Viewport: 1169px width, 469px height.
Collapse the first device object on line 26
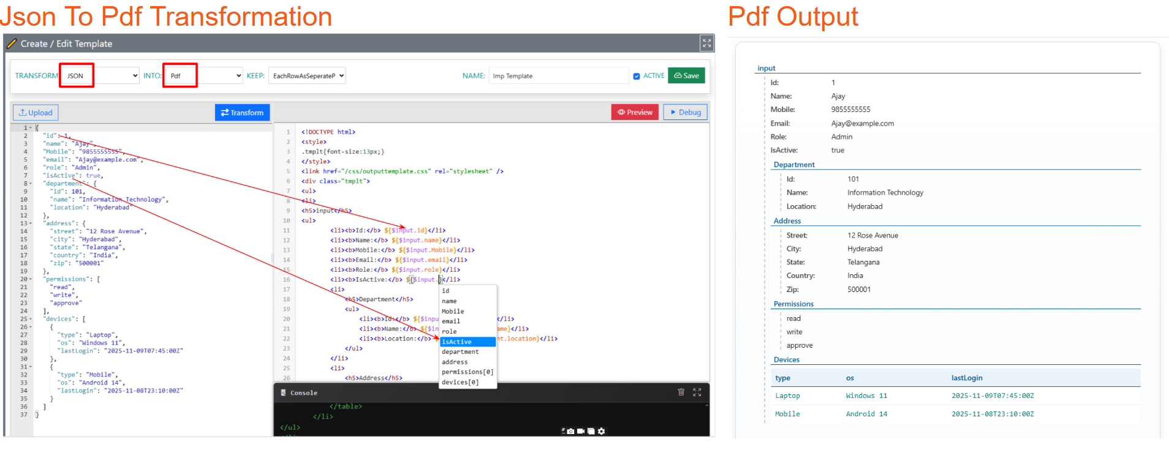31,327
